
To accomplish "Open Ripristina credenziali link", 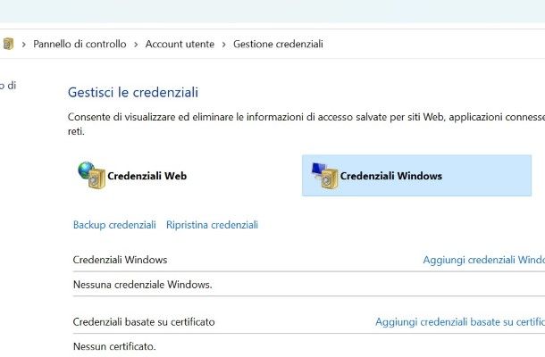I will (x=212, y=225).
